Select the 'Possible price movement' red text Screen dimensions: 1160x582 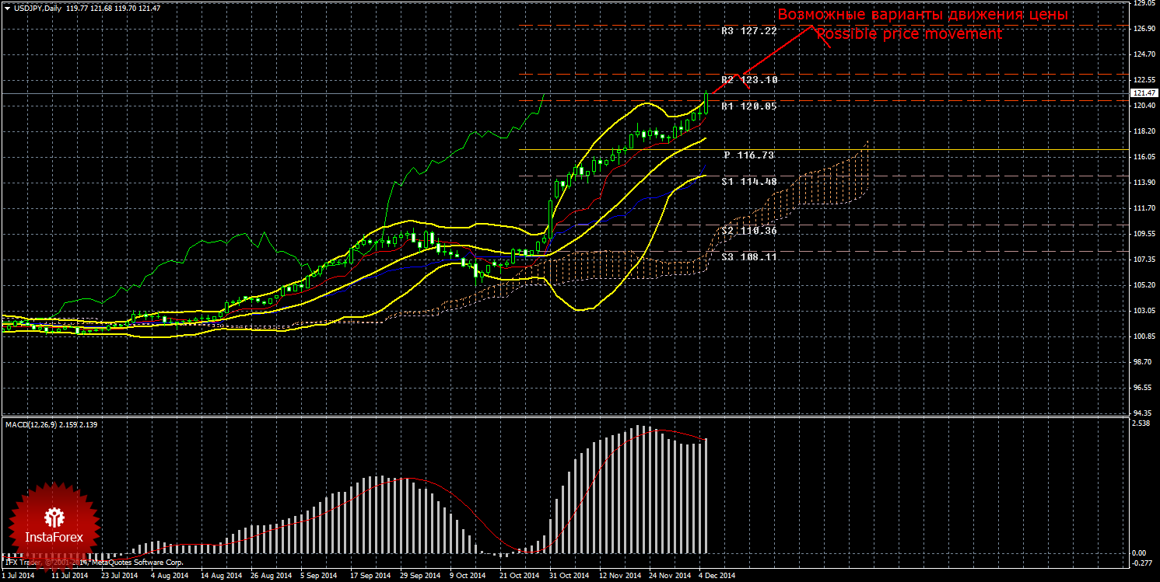[x=909, y=34]
